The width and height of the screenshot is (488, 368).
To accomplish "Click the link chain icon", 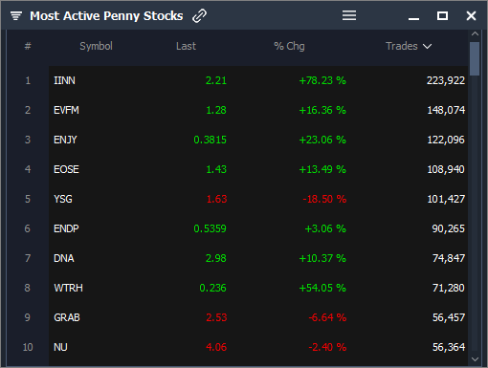I will click(200, 15).
